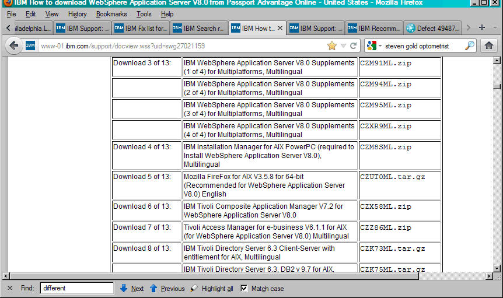Open the Bookmarks menu
This screenshot has width=503, height=298.
[x=111, y=14]
